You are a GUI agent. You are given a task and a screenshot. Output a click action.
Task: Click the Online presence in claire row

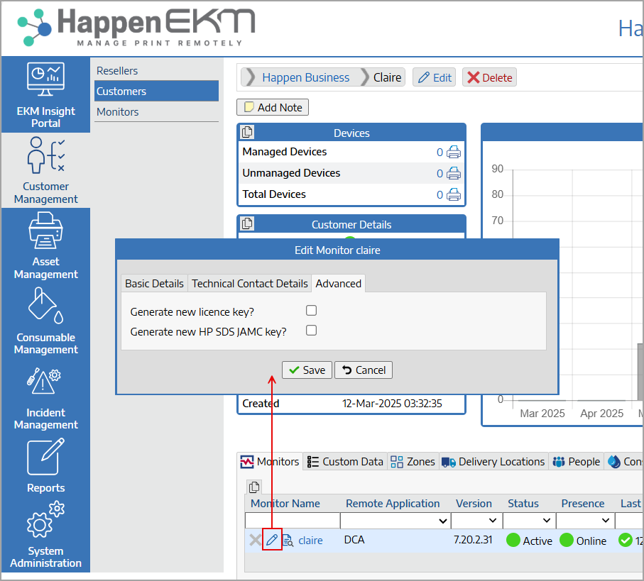point(583,541)
